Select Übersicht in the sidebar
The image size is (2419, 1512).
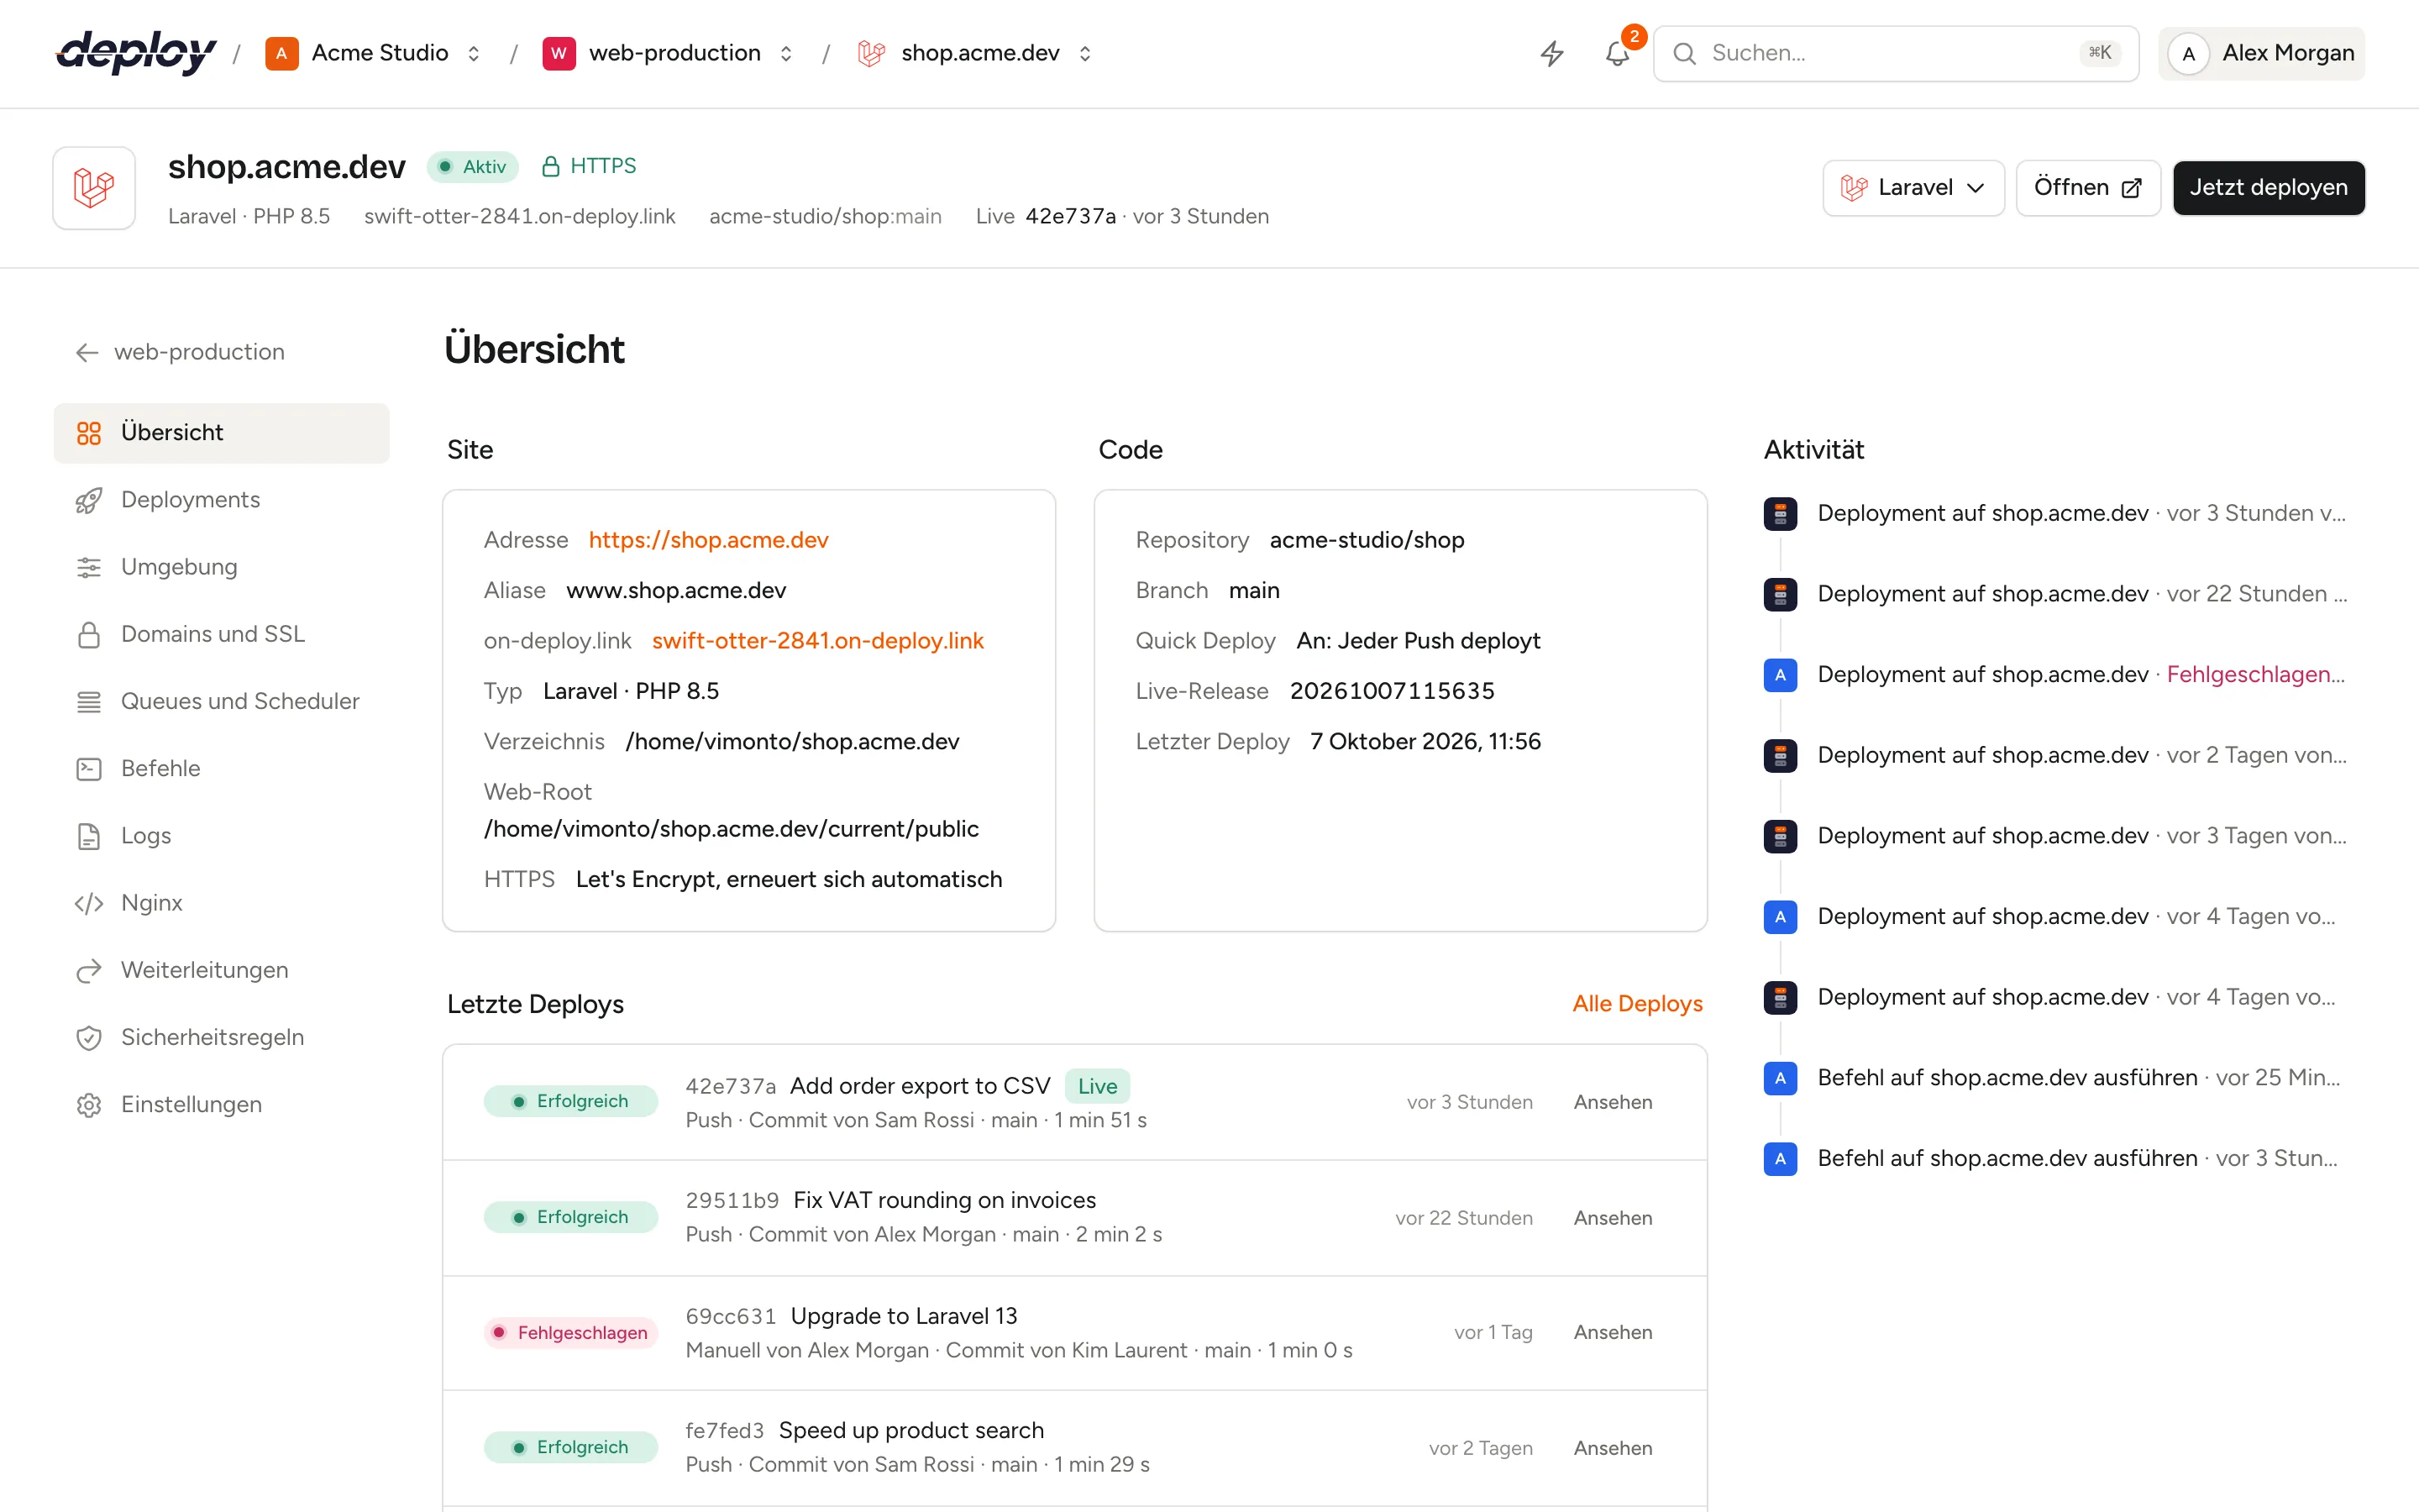[221, 433]
